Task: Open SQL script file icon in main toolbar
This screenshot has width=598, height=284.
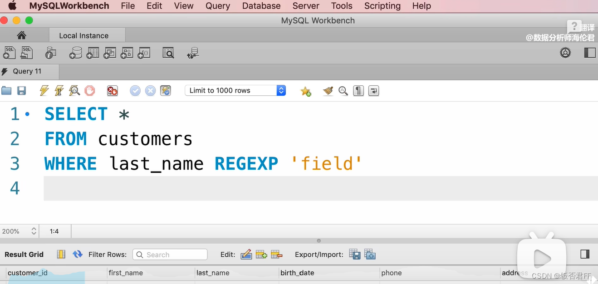Action: 26,53
